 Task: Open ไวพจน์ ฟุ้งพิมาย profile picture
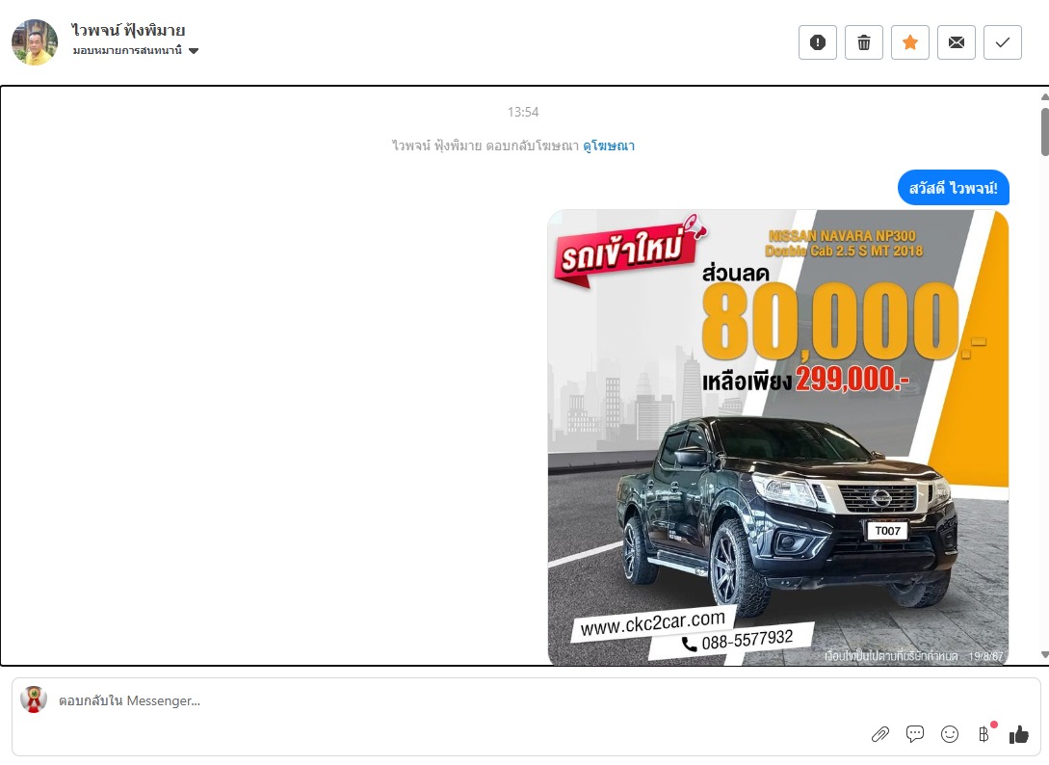point(35,42)
